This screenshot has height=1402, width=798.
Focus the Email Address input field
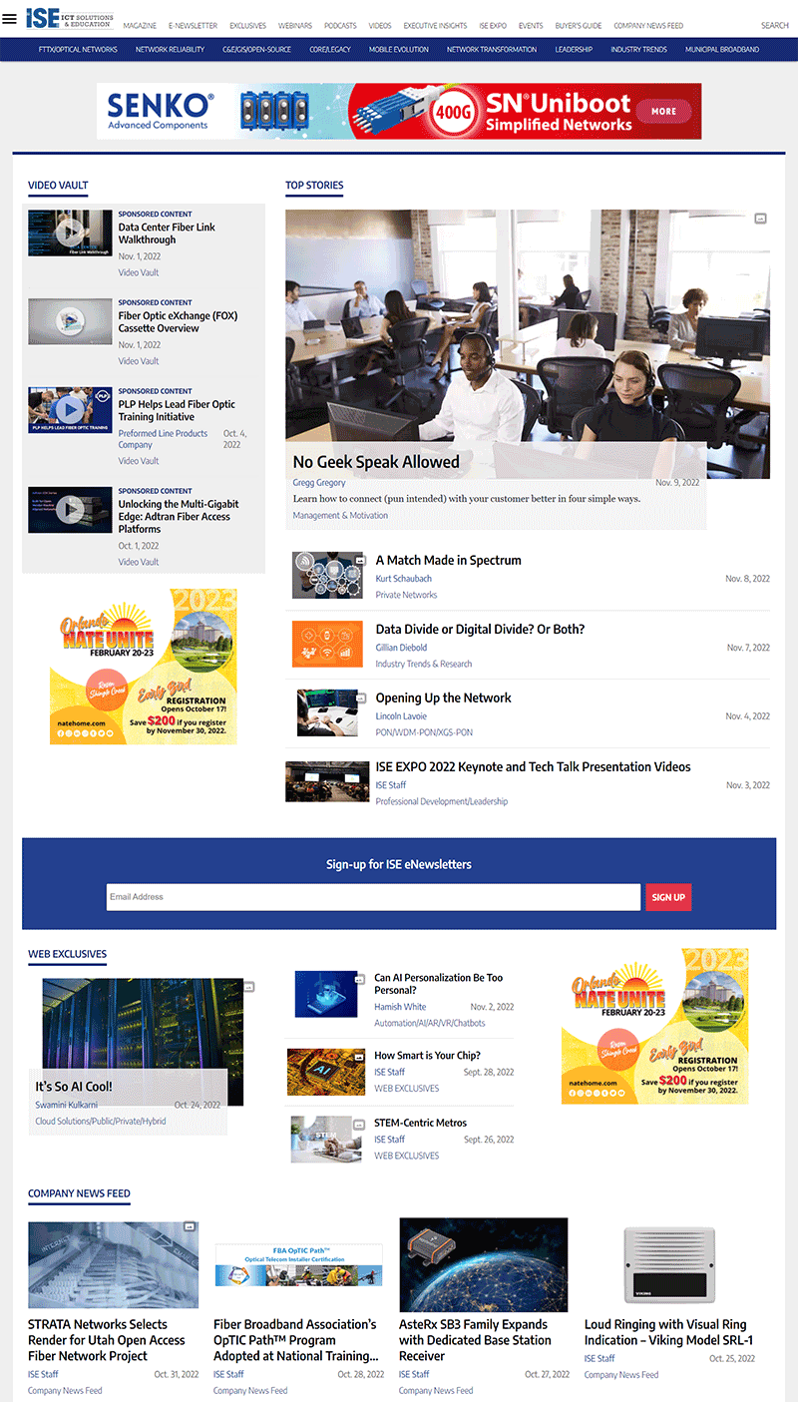point(373,897)
